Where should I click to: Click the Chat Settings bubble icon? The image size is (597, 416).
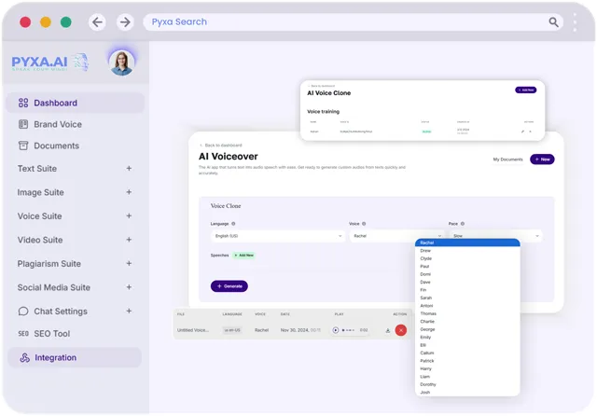click(x=23, y=312)
